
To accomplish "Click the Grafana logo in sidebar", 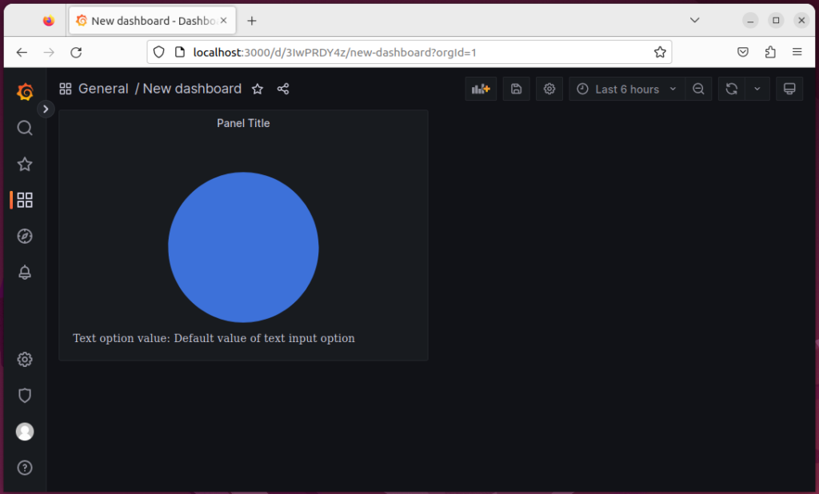I will [x=25, y=91].
